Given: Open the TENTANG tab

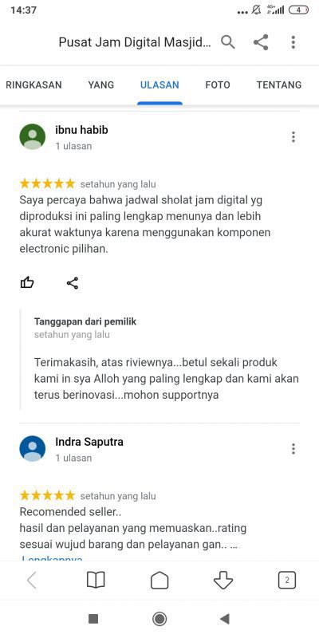Looking at the screenshot, I should [279, 85].
